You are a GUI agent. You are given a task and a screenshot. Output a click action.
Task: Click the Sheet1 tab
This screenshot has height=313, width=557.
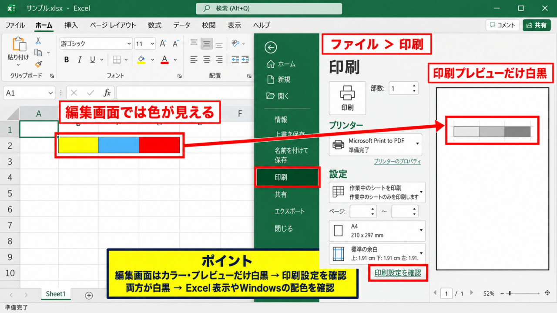(x=56, y=294)
